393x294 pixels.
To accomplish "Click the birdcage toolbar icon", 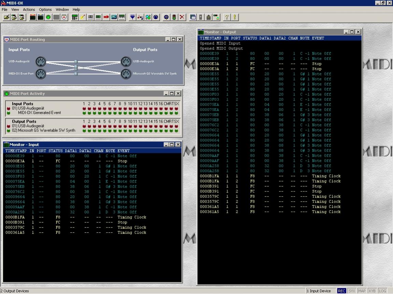I will tap(209, 17).
